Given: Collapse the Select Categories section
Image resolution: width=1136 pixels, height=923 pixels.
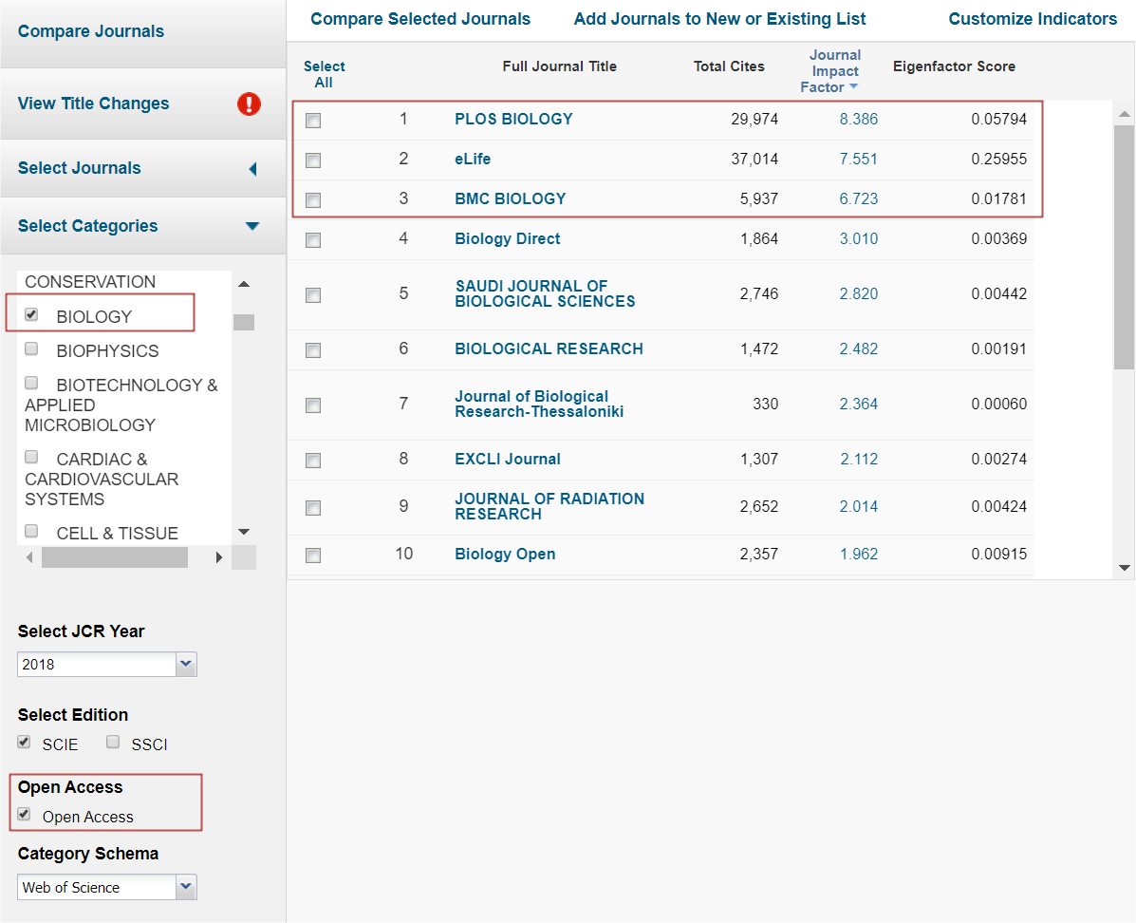Looking at the screenshot, I should 251,226.
